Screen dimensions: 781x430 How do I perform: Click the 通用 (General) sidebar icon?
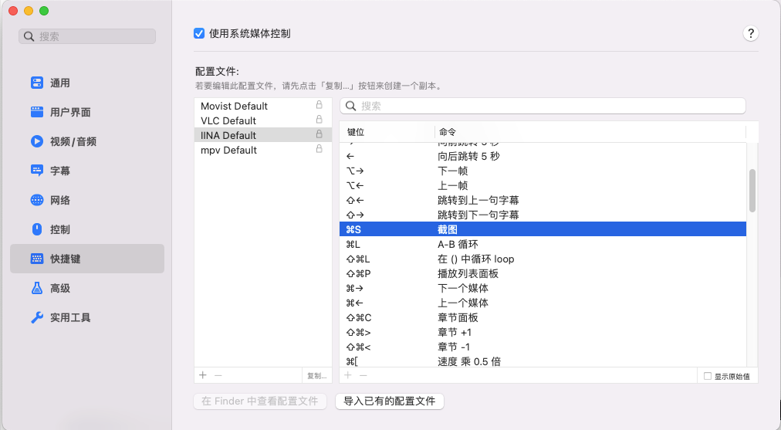click(x=37, y=83)
